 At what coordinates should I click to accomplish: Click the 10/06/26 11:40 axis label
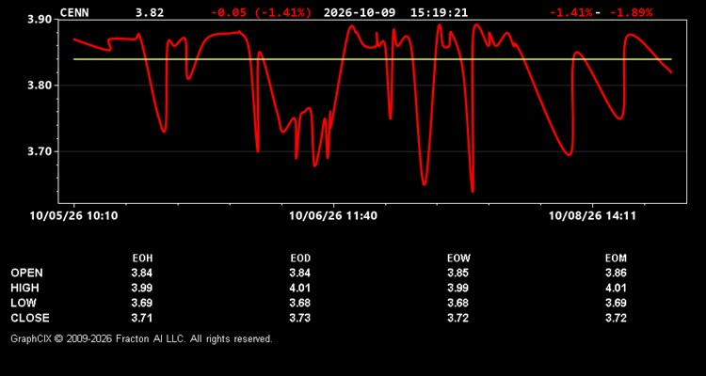pyautogui.click(x=333, y=216)
